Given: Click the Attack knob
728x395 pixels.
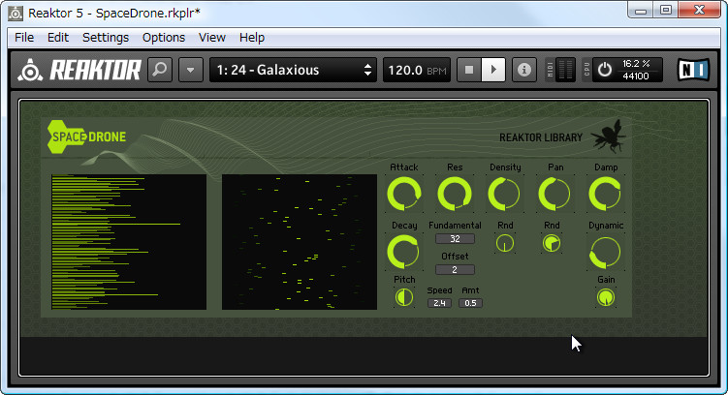Looking at the screenshot, I should 404,194.
